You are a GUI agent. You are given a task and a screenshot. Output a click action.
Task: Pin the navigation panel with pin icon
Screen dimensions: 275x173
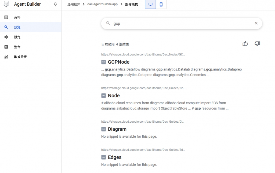pos(55,4)
